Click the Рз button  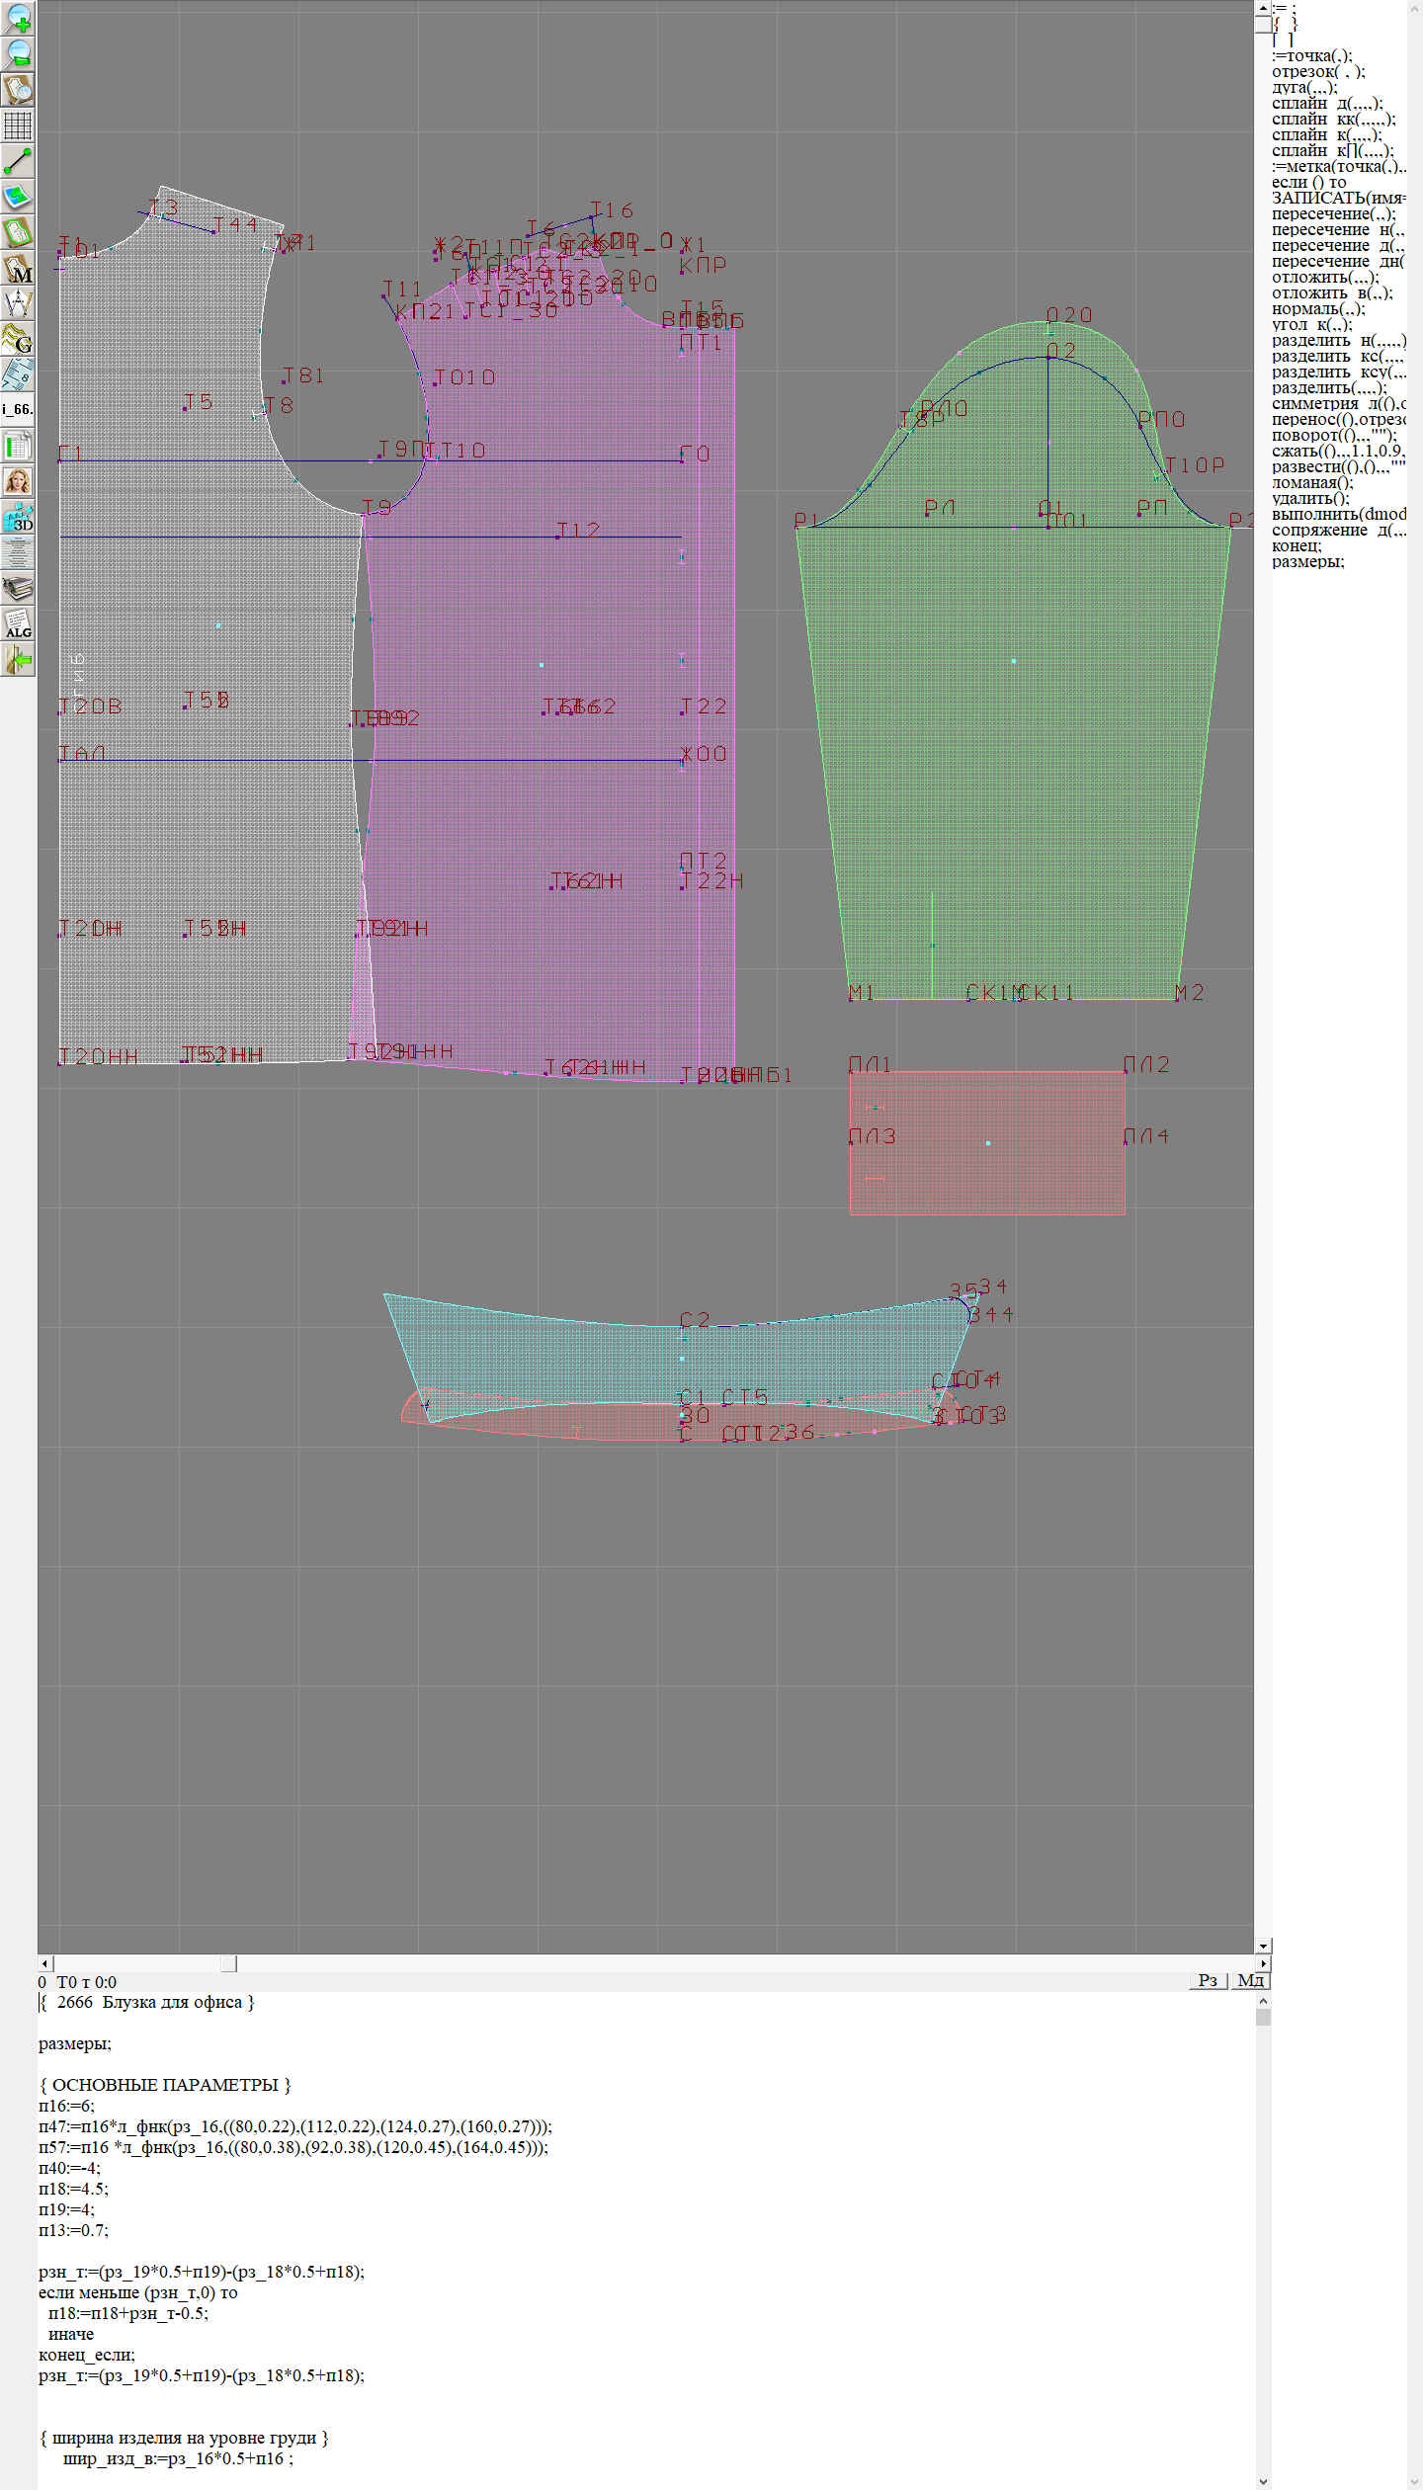[x=1207, y=1980]
